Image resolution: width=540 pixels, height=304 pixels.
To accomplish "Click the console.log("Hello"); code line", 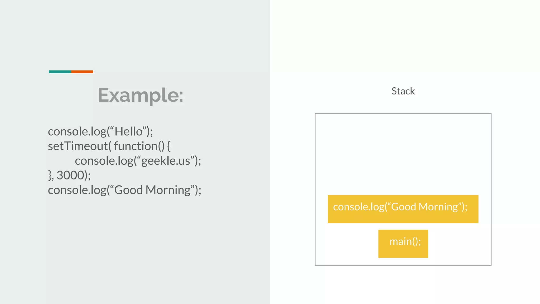I will pyautogui.click(x=100, y=131).
